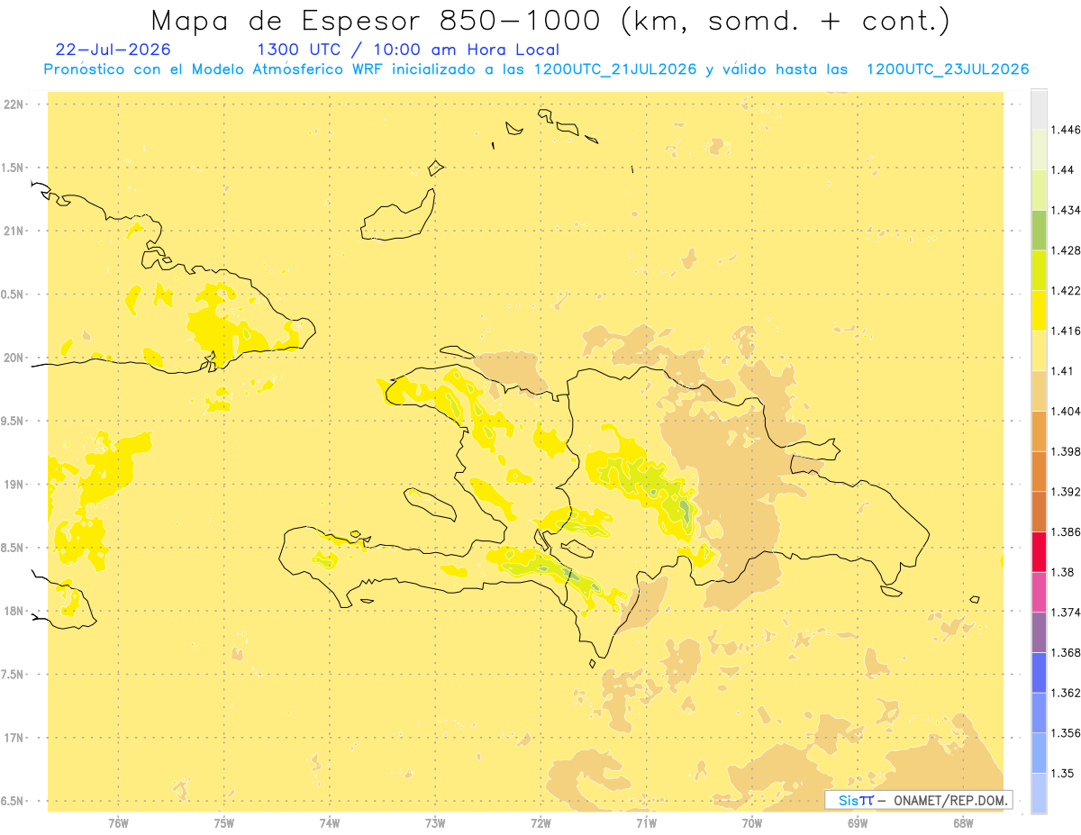The image size is (1081, 835).
Task: Pick the pink legend swatch between 1.374 and 1.38
Action: (x=1039, y=593)
